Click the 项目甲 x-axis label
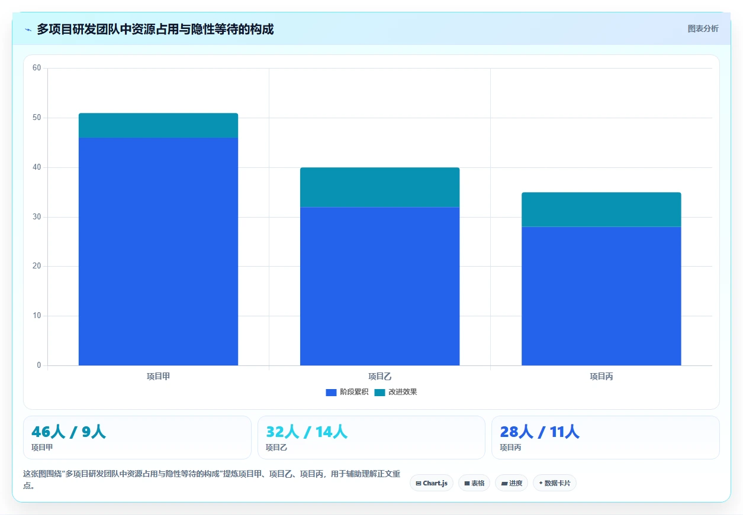 (x=158, y=376)
